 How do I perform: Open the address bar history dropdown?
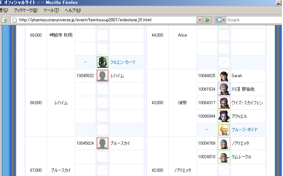click(200, 20)
